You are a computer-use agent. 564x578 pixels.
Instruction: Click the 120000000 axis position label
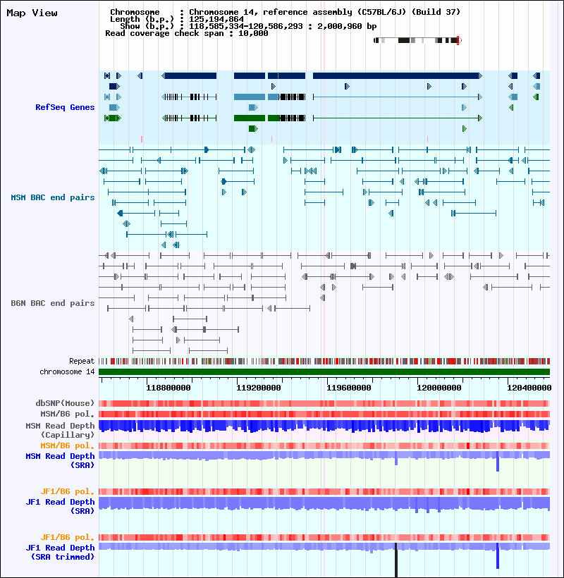pyautogui.click(x=439, y=388)
